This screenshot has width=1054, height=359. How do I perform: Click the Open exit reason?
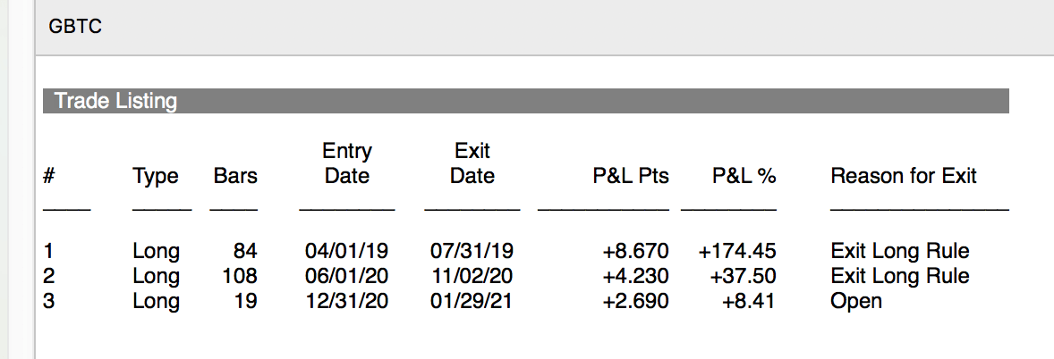pos(855,302)
